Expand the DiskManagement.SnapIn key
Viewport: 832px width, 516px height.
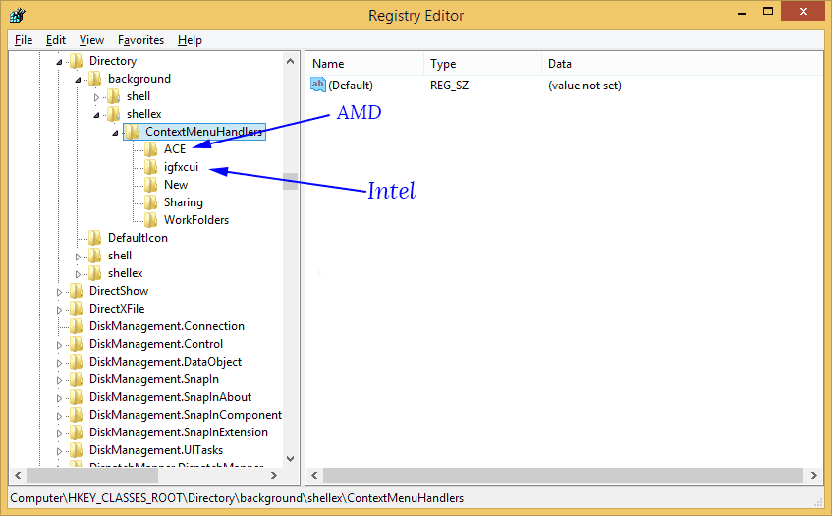point(59,380)
